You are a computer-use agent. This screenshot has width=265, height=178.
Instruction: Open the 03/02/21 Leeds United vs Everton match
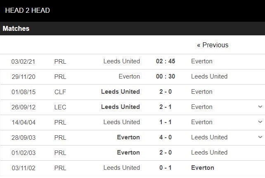click(122, 61)
